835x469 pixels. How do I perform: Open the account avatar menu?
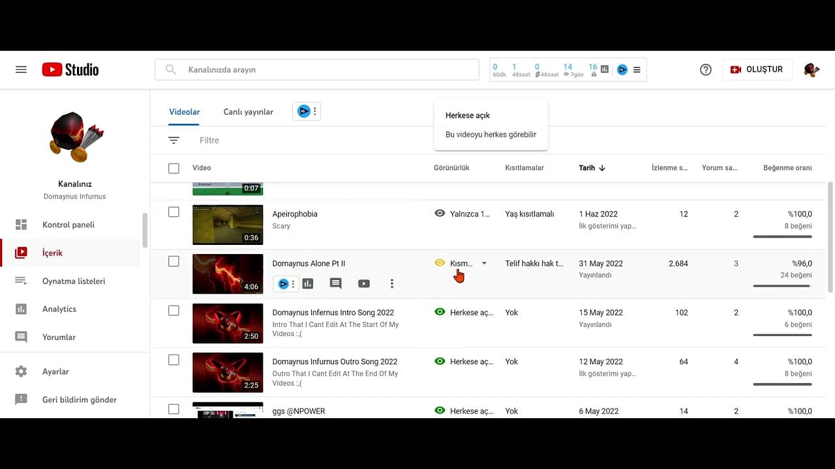tap(812, 70)
